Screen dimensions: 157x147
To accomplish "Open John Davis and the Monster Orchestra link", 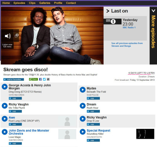I will pos(29,132).
